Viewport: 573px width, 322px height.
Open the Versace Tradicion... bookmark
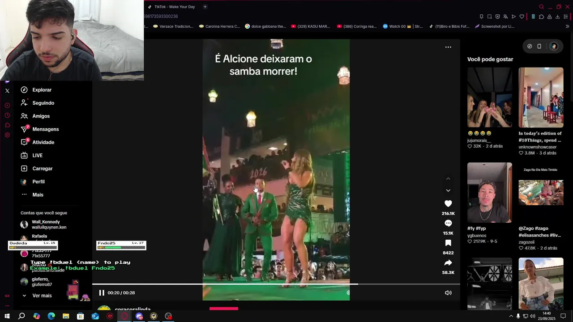click(x=173, y=26)
